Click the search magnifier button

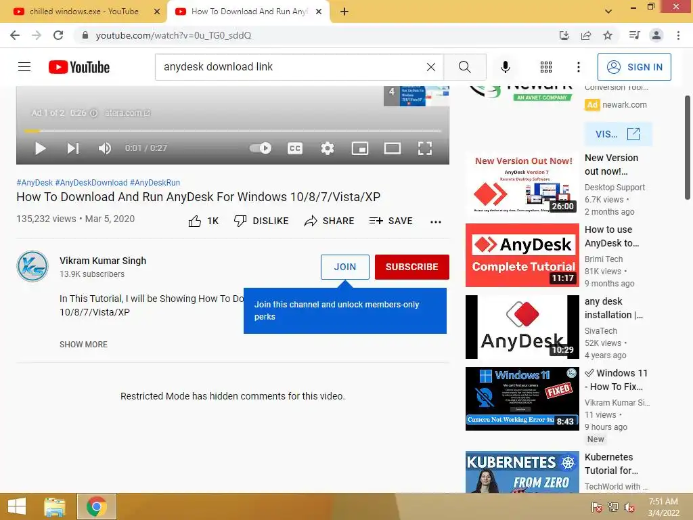[x=465, y=67]
